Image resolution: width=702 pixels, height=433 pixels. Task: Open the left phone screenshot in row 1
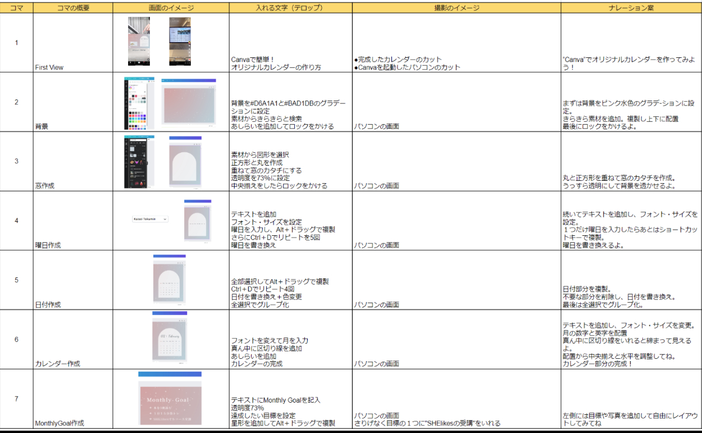(139, 40)
